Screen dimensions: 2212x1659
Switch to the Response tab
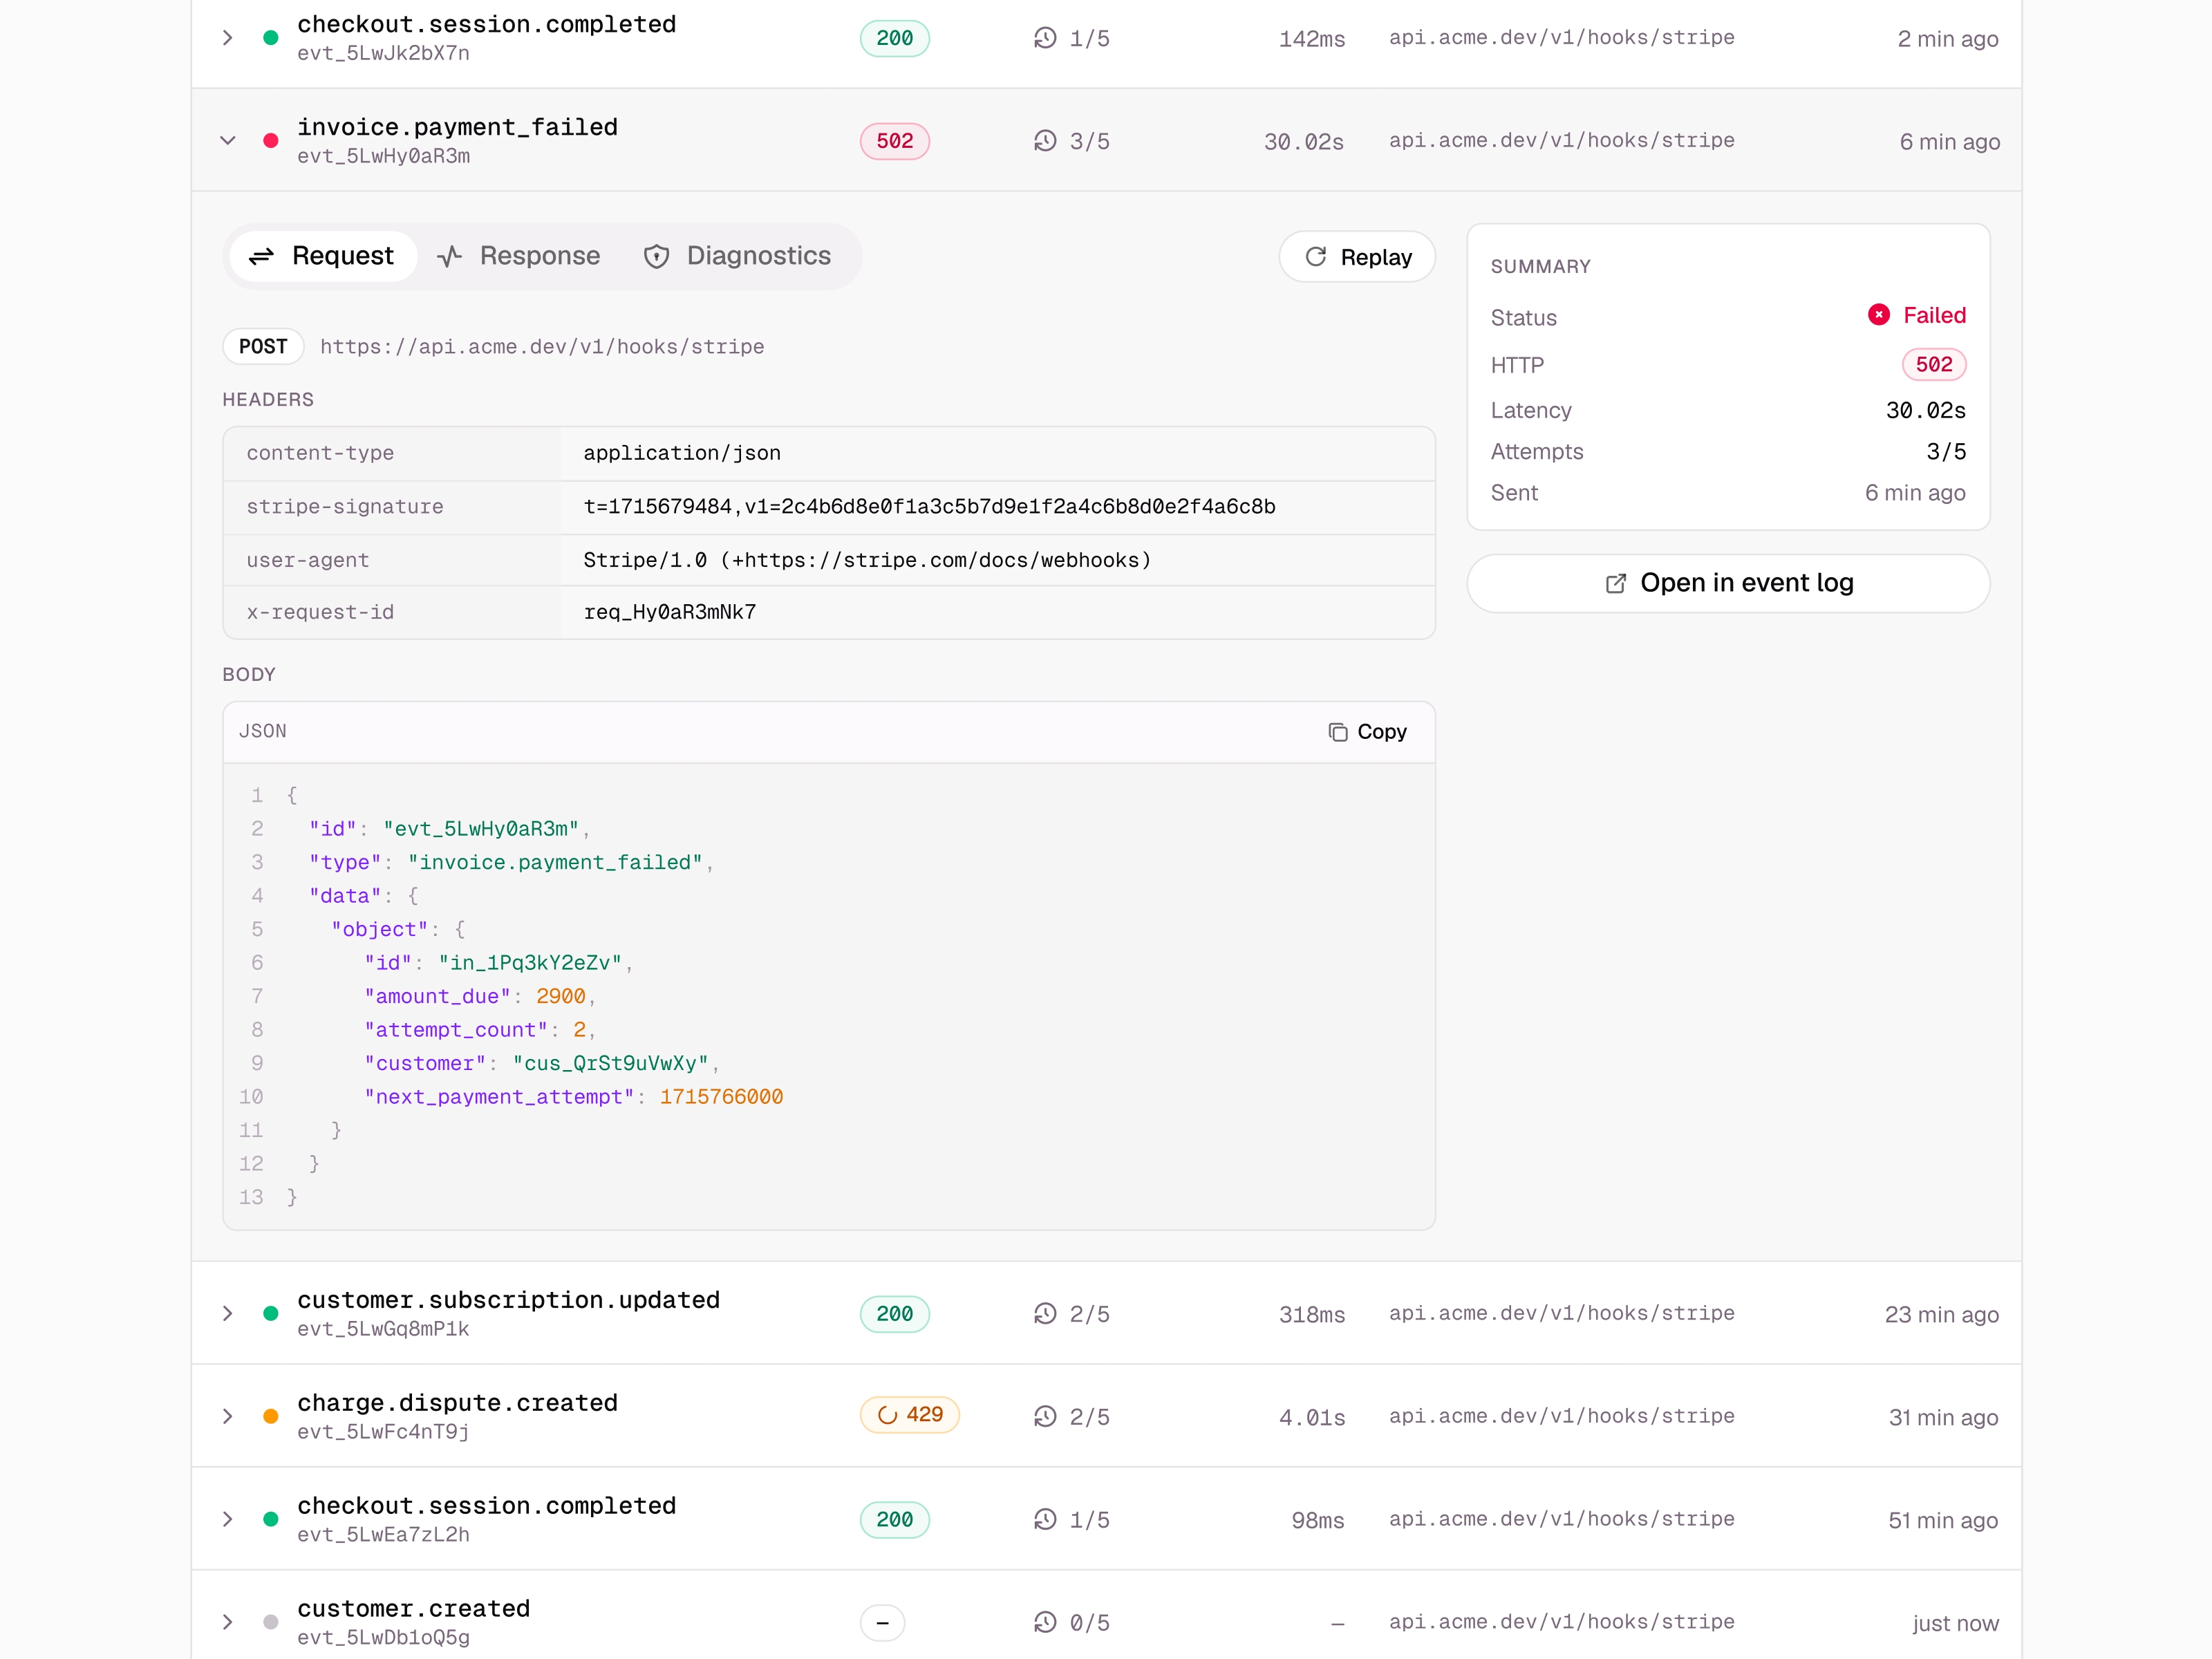click(x=519, y=257)
